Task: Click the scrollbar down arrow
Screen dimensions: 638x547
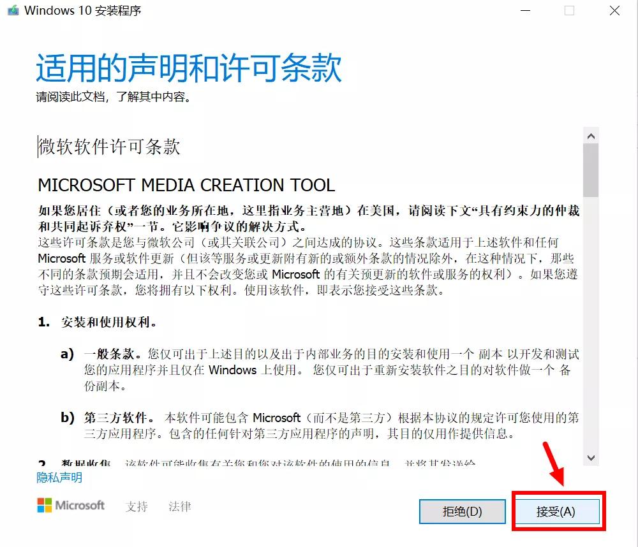Action: (x=591, y=458)
